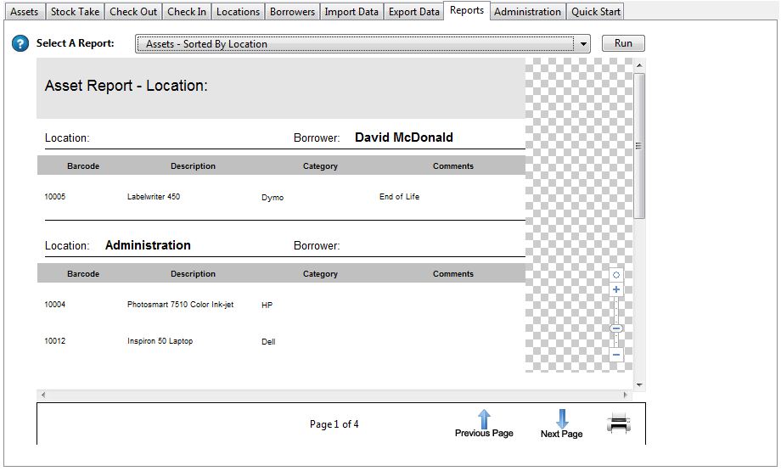Click the blue help question mark icon
The image size is (781, 471).
20,44
